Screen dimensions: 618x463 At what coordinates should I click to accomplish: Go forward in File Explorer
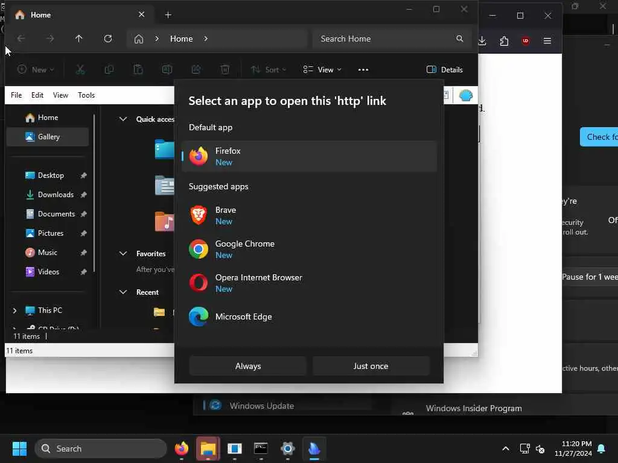coord(49,39)
